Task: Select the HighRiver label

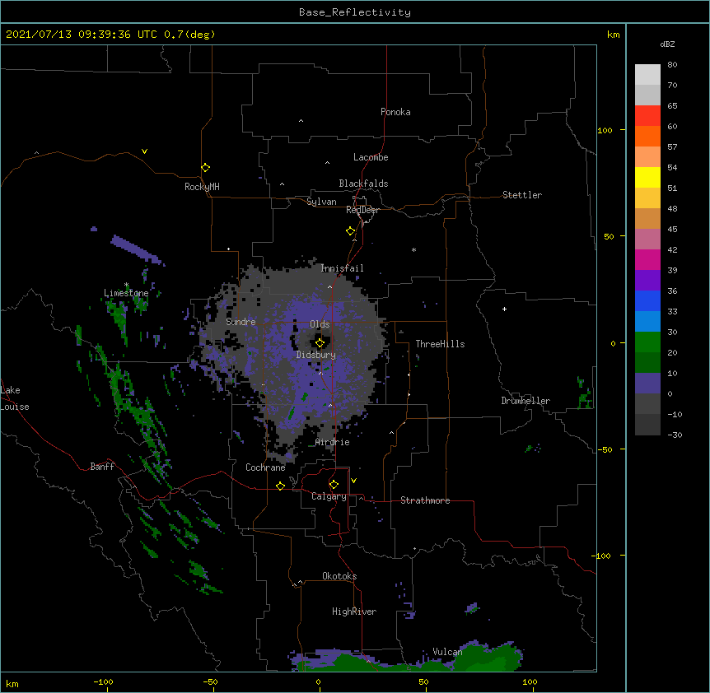Action: click(354, 612)
